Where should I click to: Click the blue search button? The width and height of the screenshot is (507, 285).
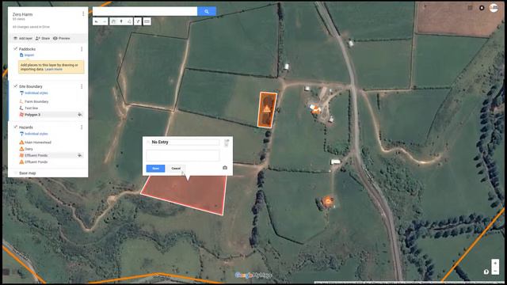207,11
